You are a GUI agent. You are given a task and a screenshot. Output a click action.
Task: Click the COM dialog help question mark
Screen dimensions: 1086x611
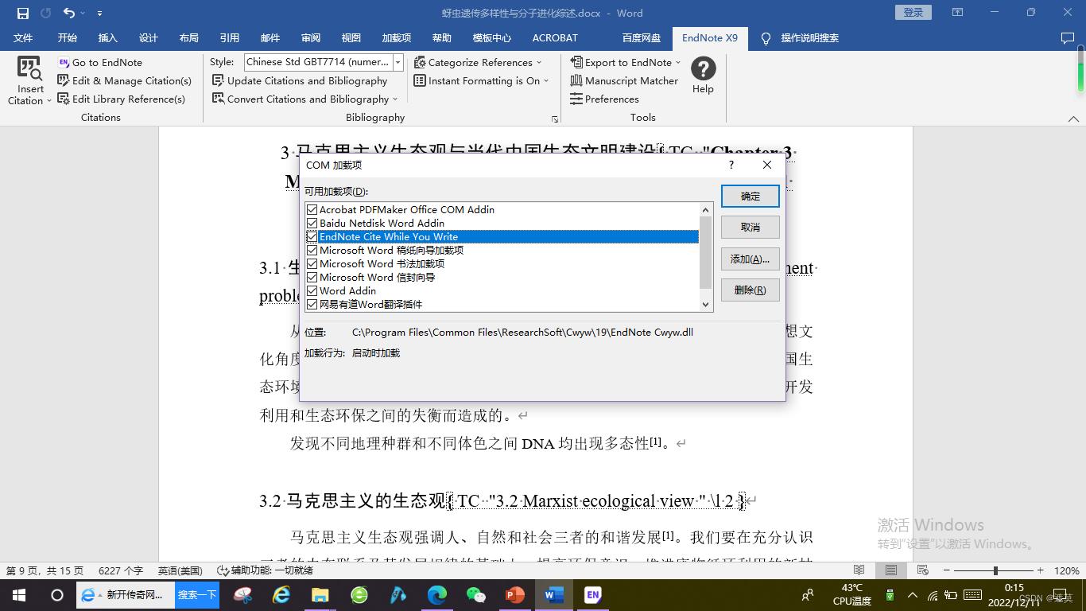pos(731,165)
